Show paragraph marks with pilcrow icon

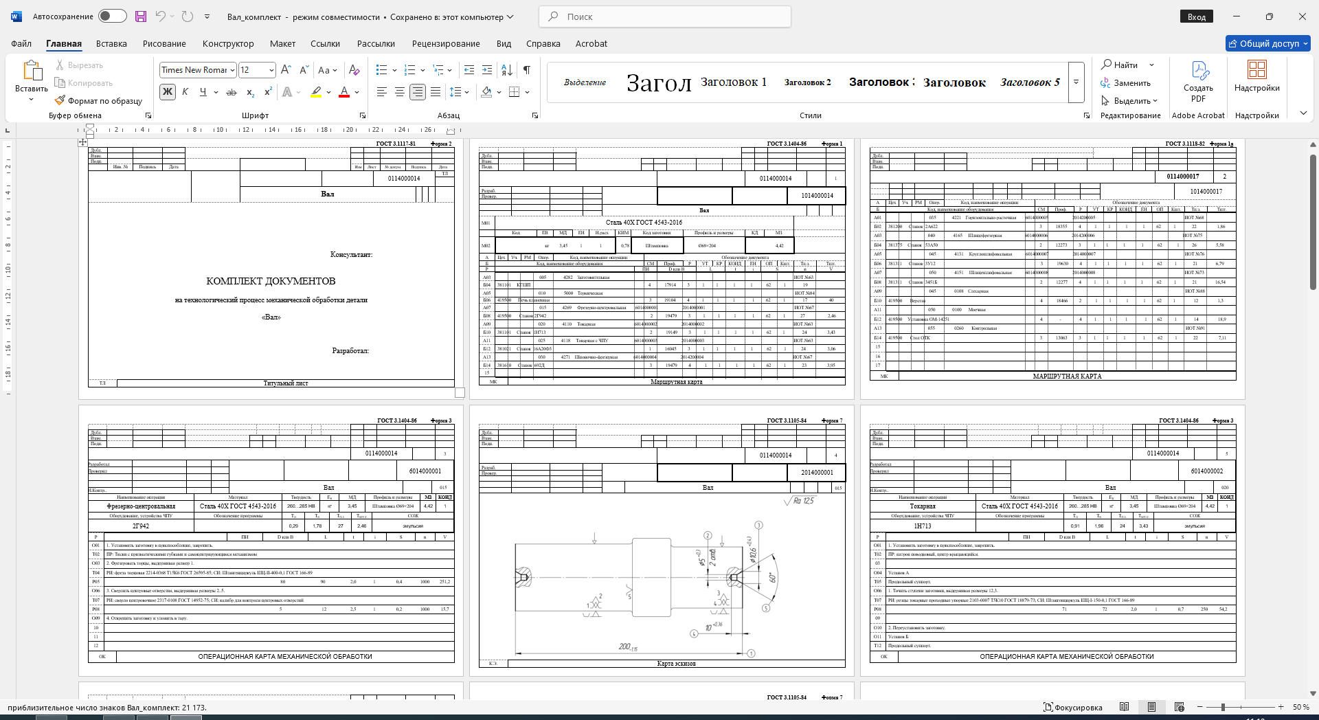(x=527, y=70)
